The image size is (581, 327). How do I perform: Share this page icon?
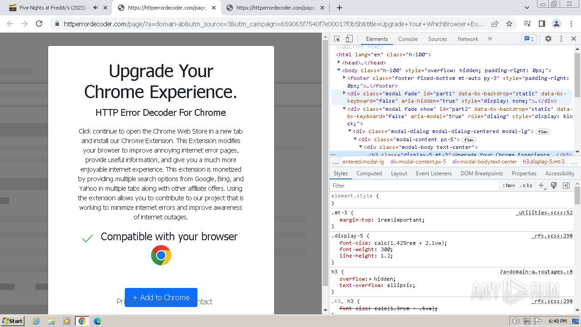495,24
